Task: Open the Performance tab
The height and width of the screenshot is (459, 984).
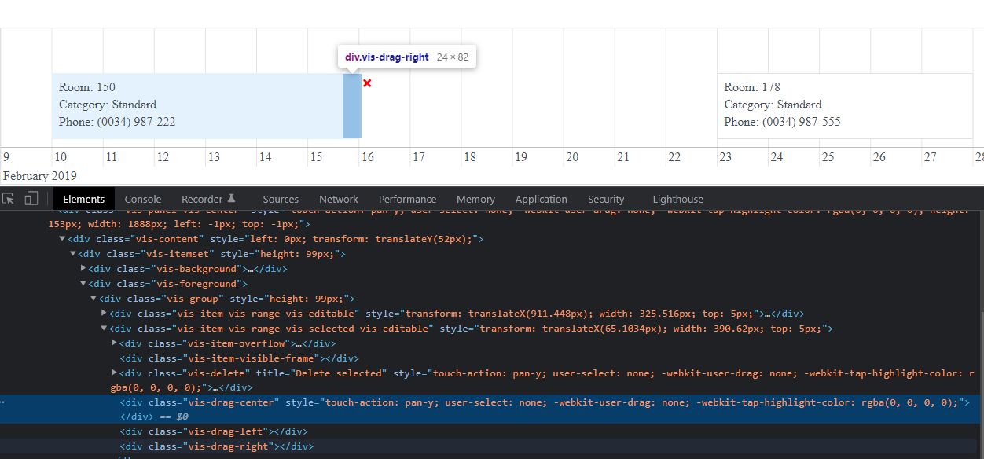Action: click(x=407, y=198)
